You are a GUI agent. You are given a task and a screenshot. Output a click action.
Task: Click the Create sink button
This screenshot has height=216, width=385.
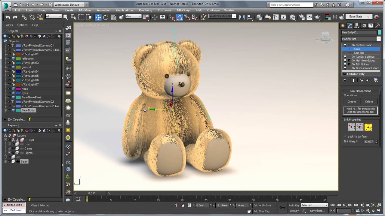tap(352, 101)
